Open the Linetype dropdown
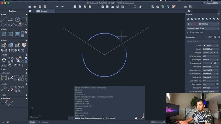Screen dimensions: 221x124 click(211, 53)
